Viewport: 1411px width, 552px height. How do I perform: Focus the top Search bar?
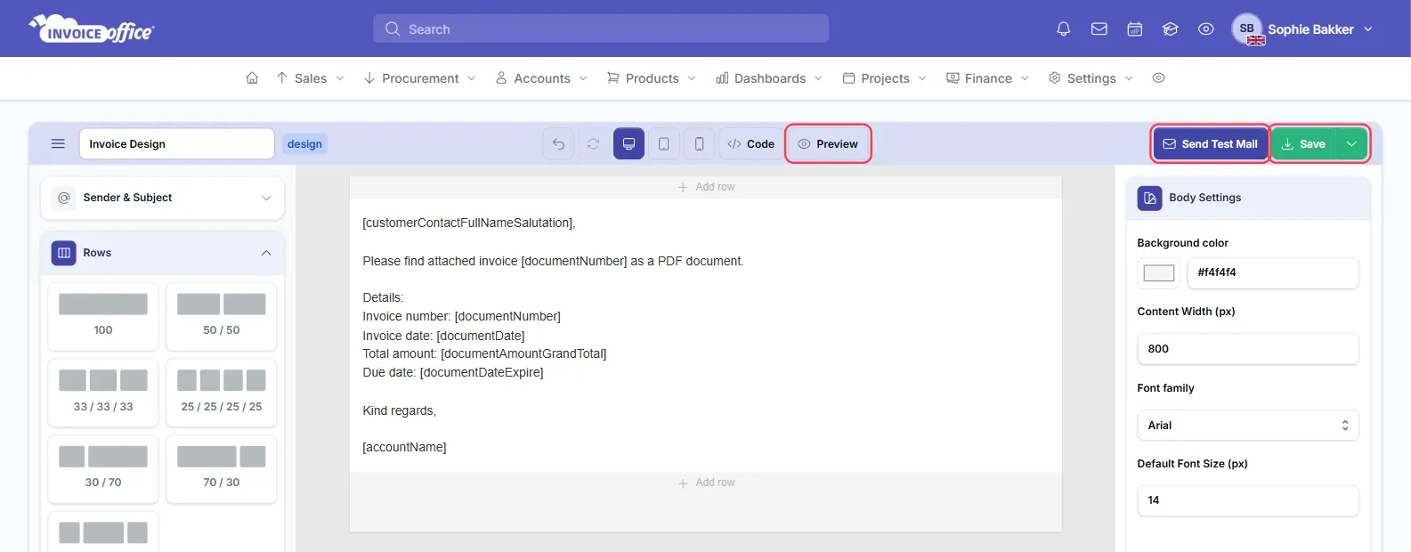click(x=601, y=28)
